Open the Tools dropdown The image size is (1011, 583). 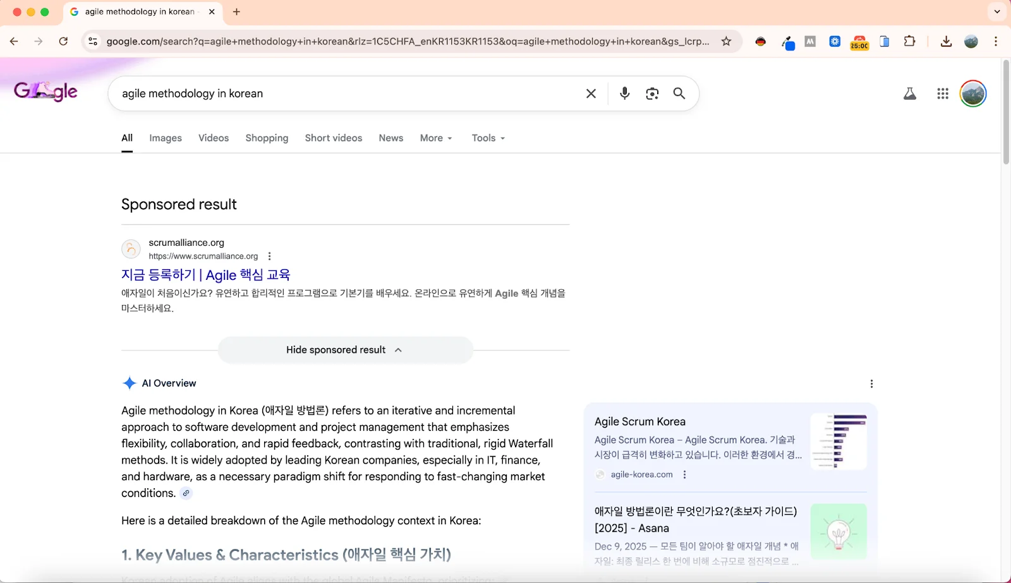coord(488,138)
